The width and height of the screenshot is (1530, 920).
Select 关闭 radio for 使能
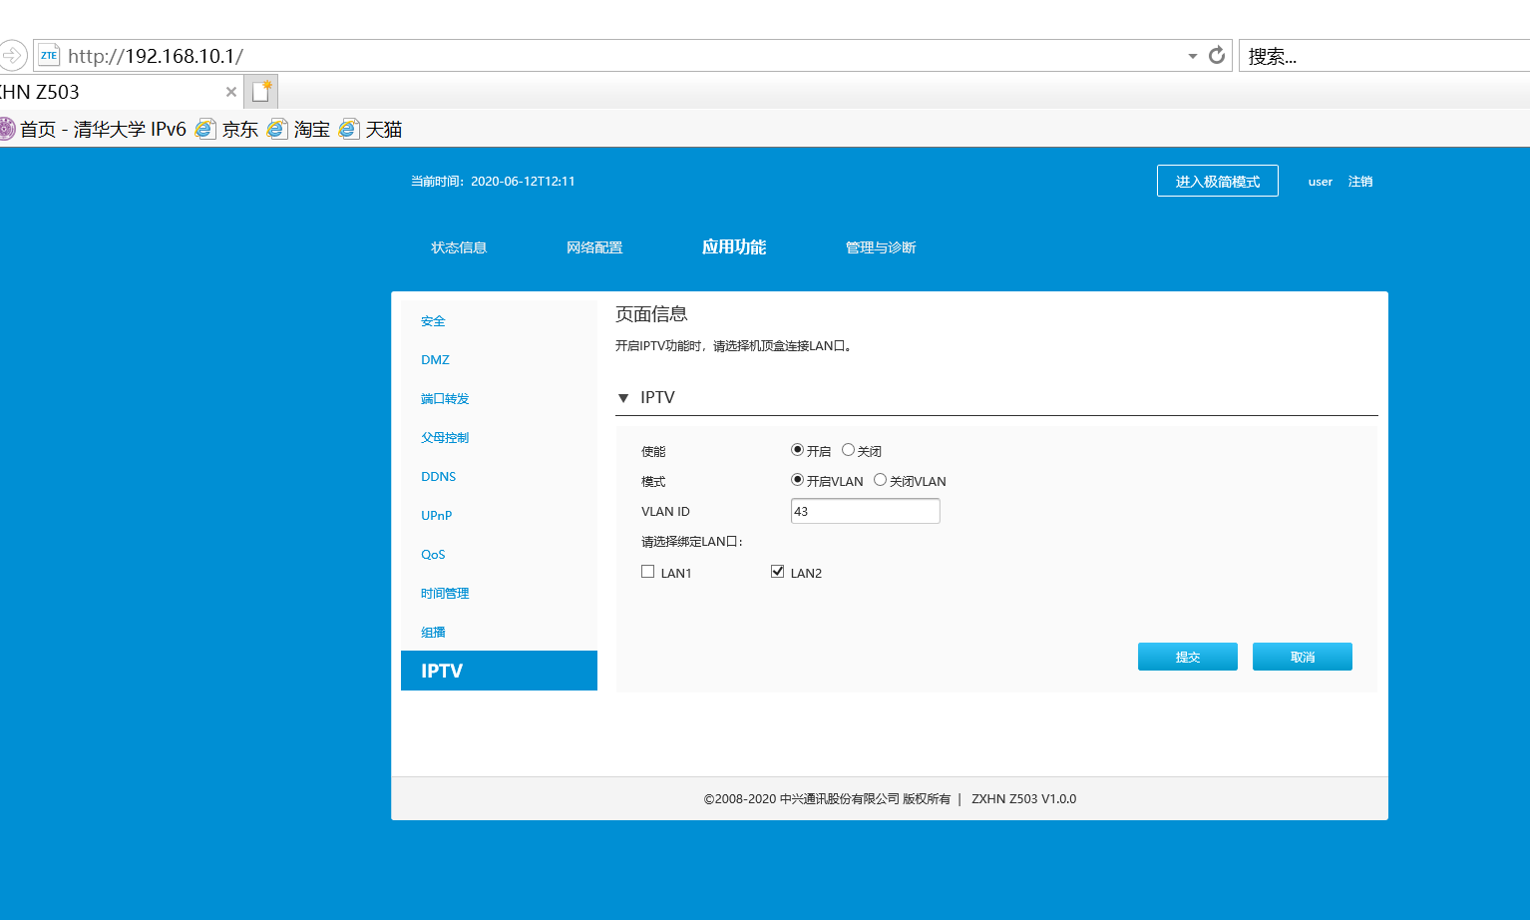tap(848, 450)
